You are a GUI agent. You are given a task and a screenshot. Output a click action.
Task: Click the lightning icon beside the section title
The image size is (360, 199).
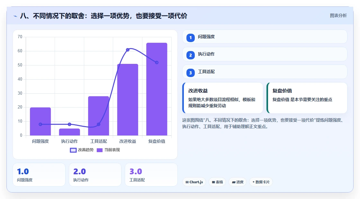point(15,16)
